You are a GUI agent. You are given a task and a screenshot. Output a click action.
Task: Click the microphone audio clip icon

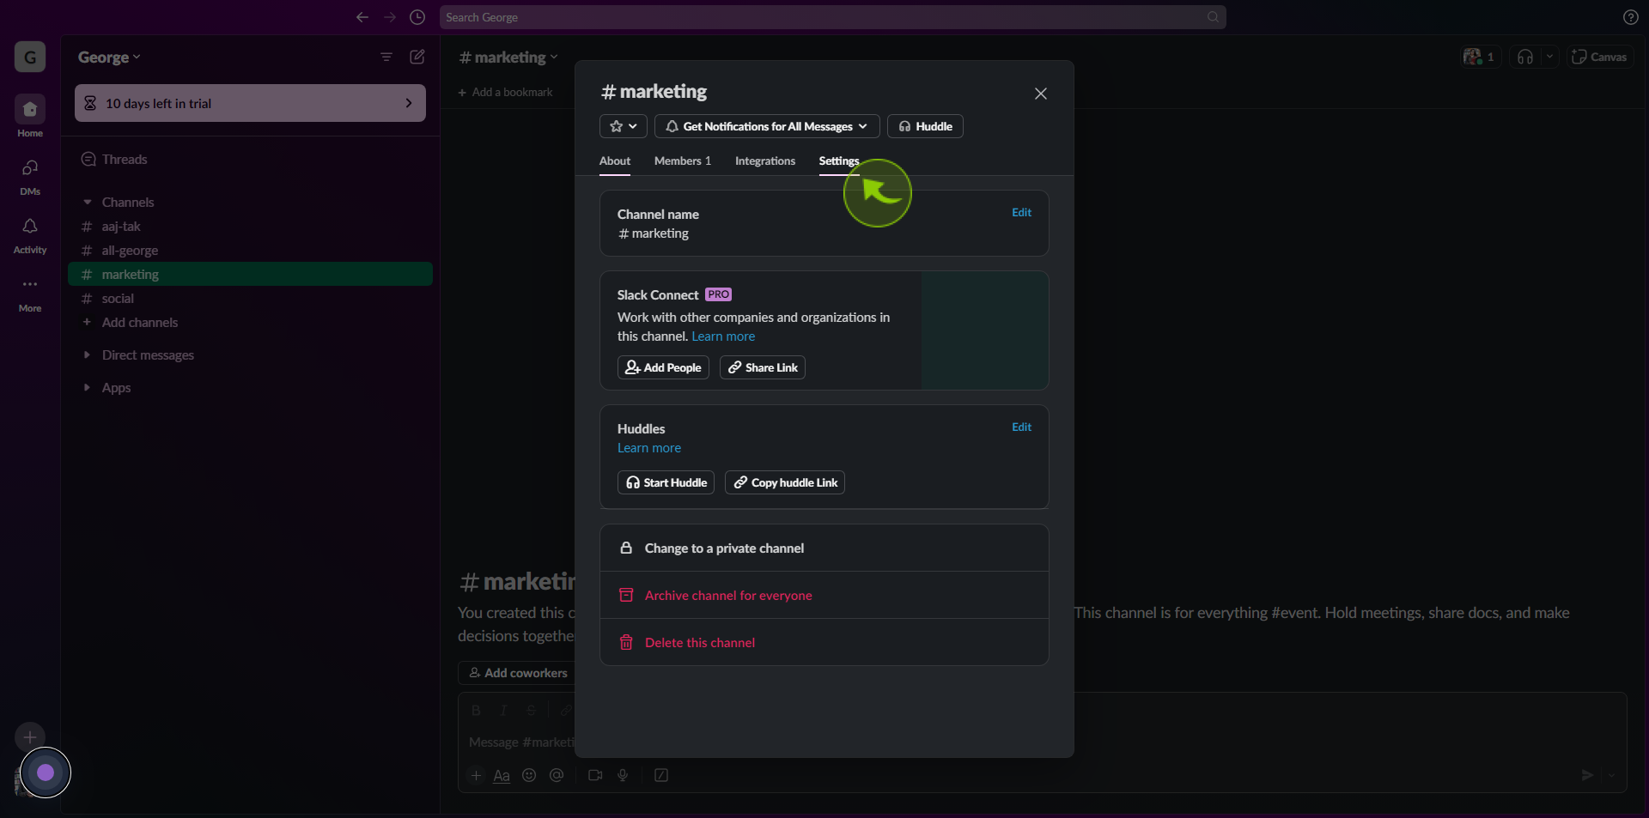pos(623,775)
